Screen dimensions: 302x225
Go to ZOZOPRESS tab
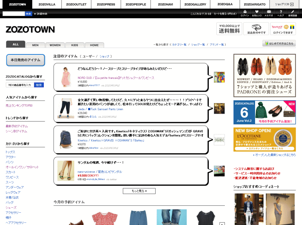tap(106, 4)
